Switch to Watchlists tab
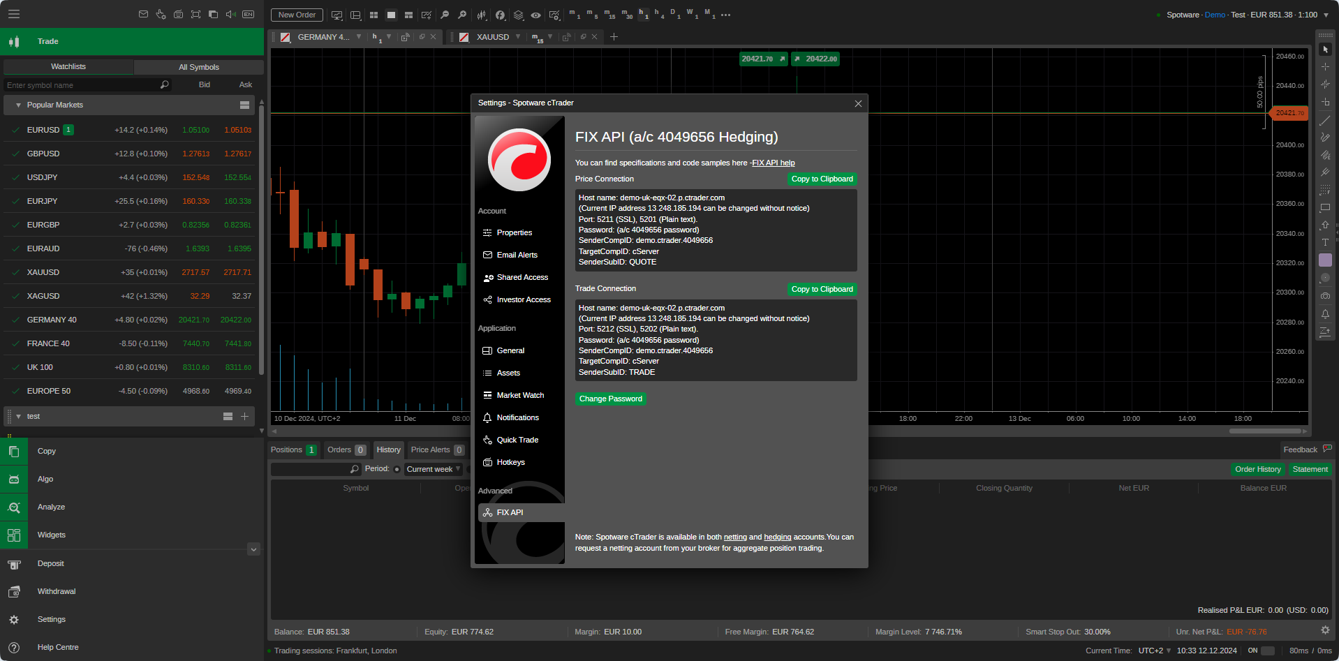 coord(68,66)
